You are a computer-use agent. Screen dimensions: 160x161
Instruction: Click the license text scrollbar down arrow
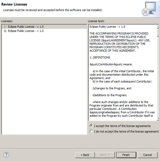click(158, 119)
